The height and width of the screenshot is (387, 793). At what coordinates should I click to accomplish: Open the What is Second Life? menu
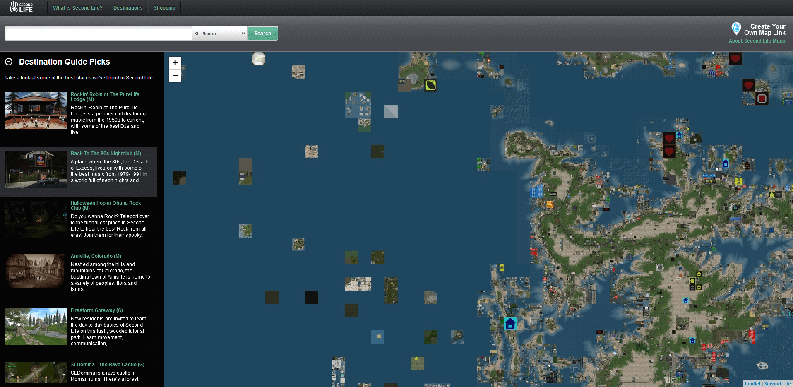(78, 8)
